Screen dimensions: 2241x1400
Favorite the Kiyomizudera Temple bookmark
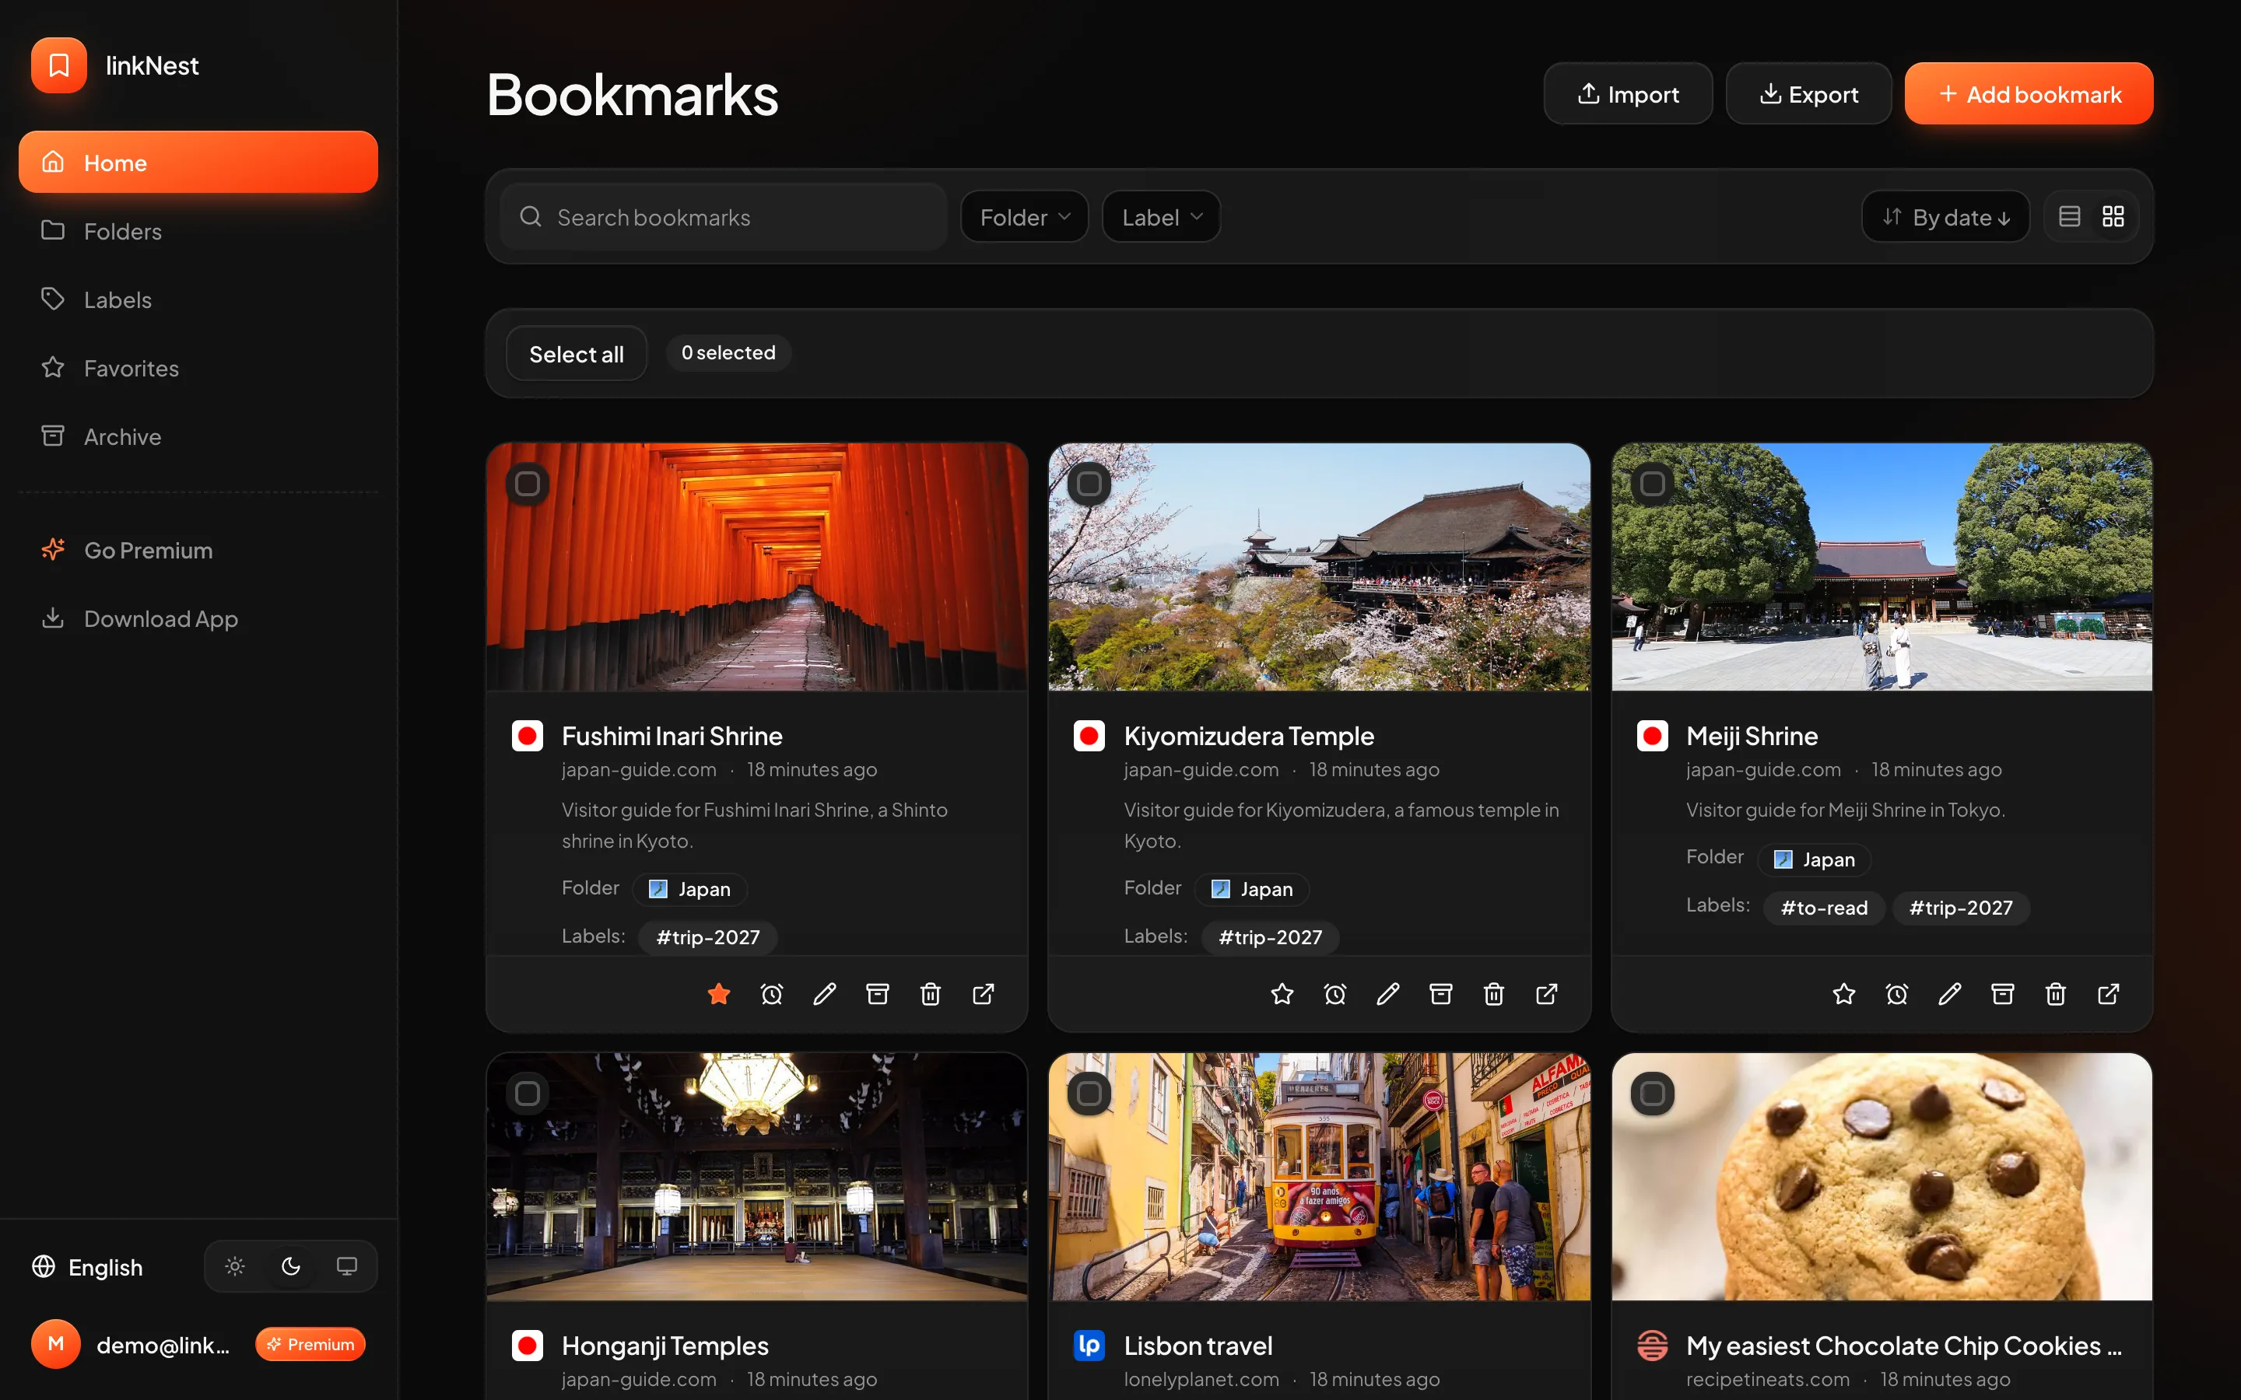(x=1282, y=993)
